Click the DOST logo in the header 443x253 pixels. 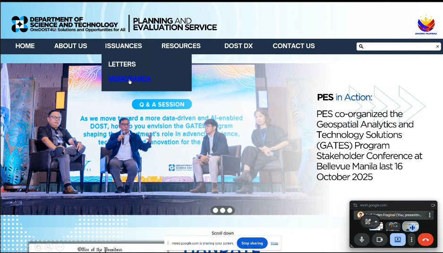coord(20,24)
